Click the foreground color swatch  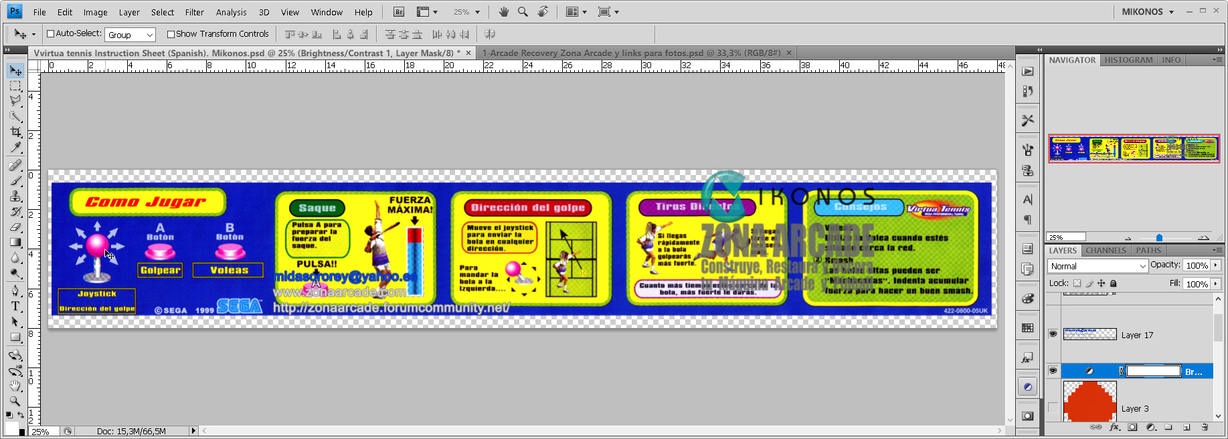point(12,428)
